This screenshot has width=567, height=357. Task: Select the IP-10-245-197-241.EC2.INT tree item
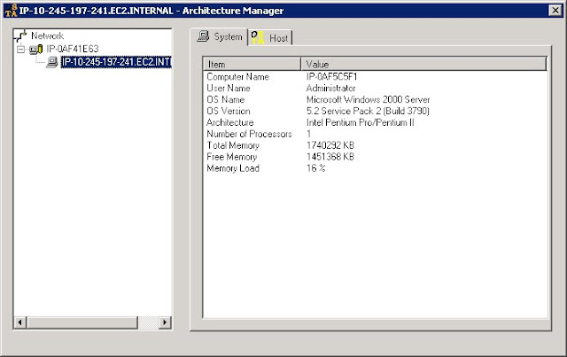[116, 62]
